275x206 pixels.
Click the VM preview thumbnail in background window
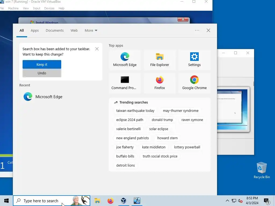pos(233,109)
